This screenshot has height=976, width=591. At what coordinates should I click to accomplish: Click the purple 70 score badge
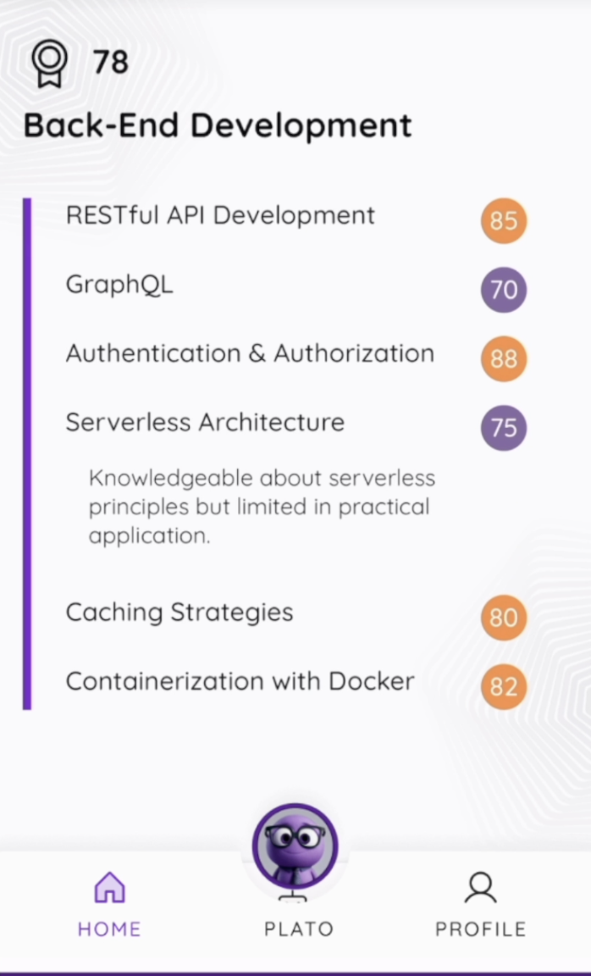tap(504, 291)
